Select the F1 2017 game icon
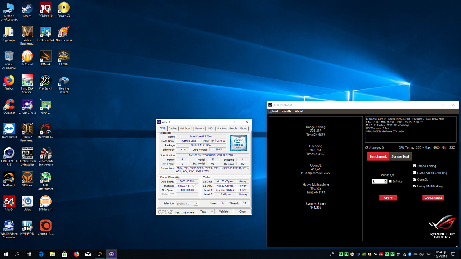The height and width of the screenshot is (259, 461). (64, 58)
